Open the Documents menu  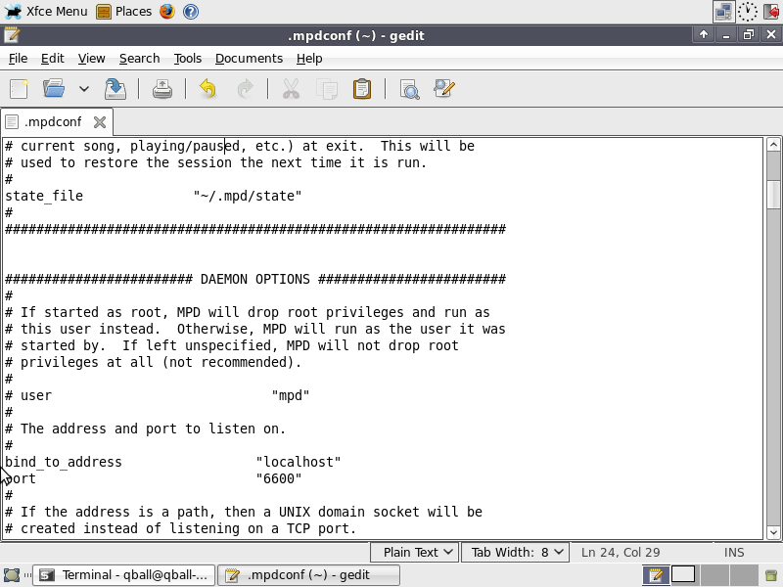[x=250, y=59]
